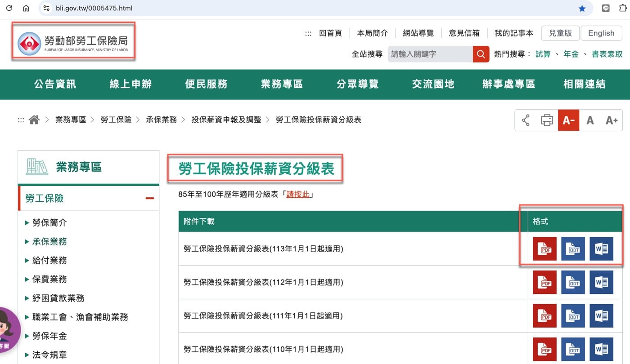Open the browser extensions puzzle icon
Viewport: 630px width, 364px height.
pyautogui.click(x=623, y=8)
